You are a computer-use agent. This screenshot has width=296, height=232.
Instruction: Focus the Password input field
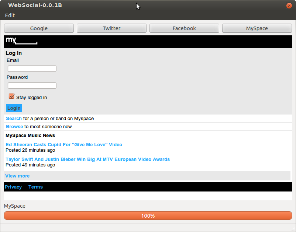pos(32,86)
